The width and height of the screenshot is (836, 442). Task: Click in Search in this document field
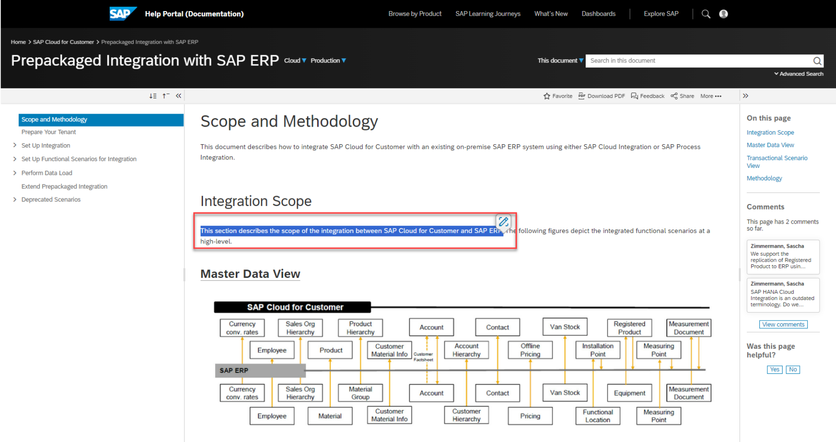click(x=699, y=61)
